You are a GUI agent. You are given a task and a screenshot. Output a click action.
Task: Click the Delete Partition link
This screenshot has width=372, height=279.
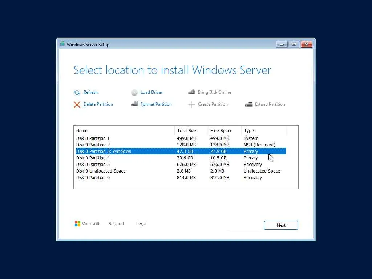pos(98,104)
